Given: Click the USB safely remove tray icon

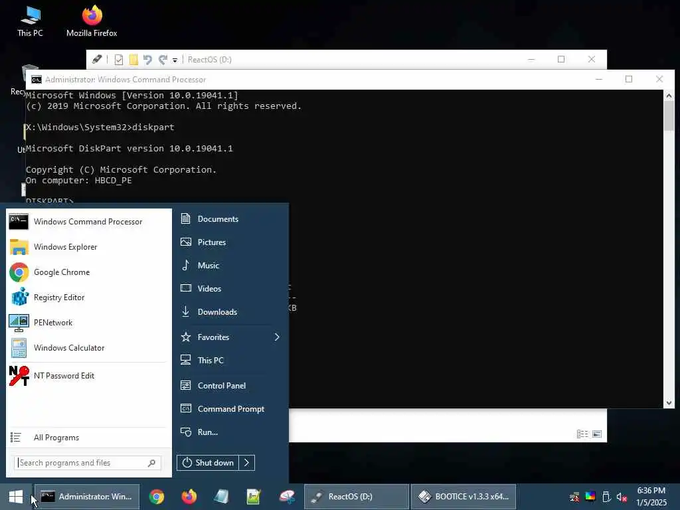Looking at the screenshot, I should coord(606,497).
